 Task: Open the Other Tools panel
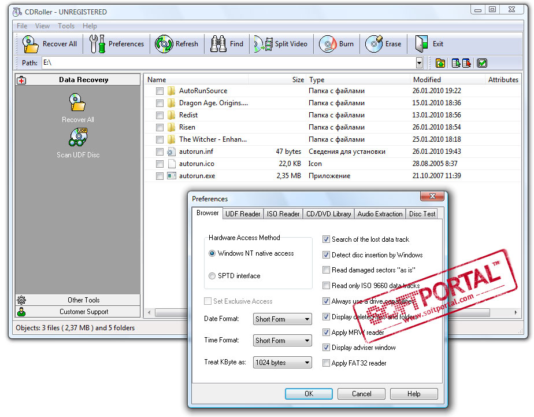[x=77, y=300]
